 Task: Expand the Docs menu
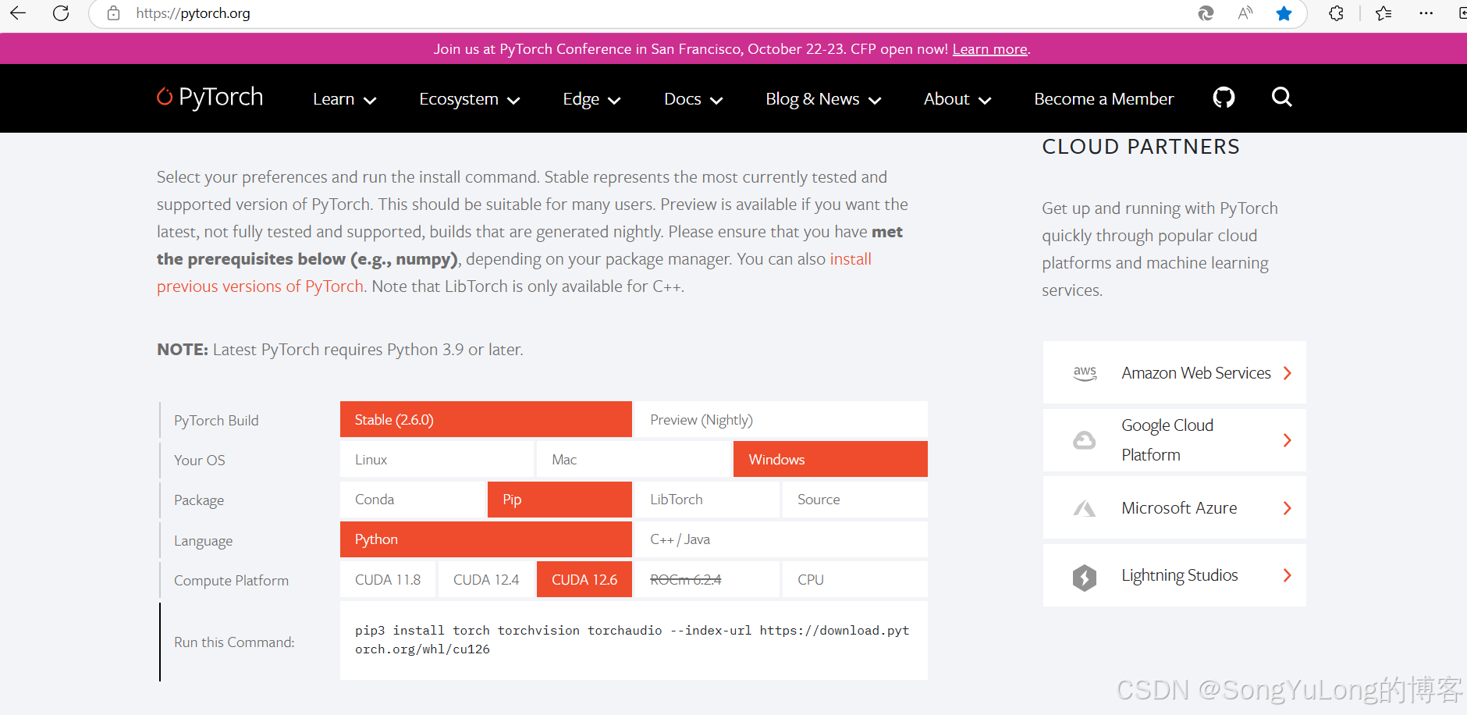(x=693, y=99)
